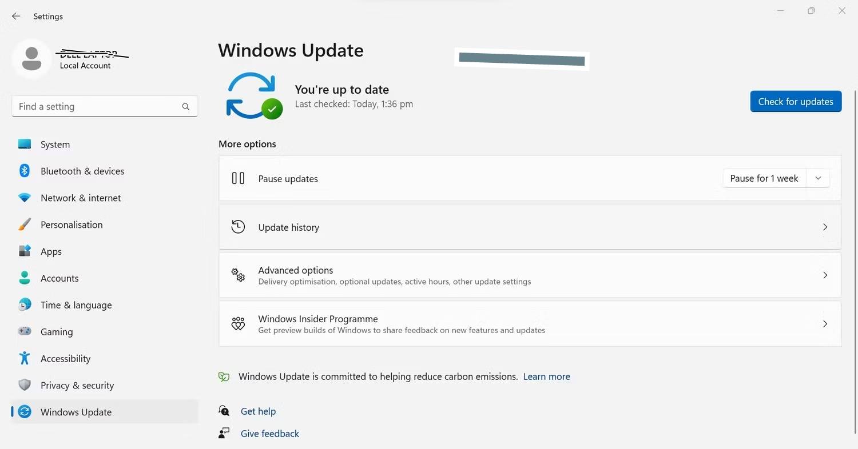Expand the Pause for 1 week dropdown arrow

click(818, 178)
